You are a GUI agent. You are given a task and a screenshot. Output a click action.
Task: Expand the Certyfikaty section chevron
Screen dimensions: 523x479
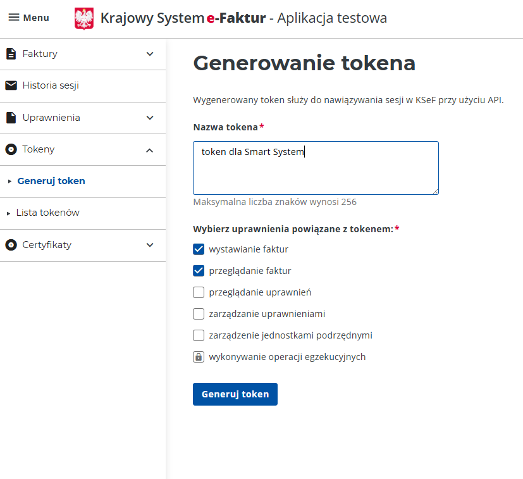tap(150, 245)
